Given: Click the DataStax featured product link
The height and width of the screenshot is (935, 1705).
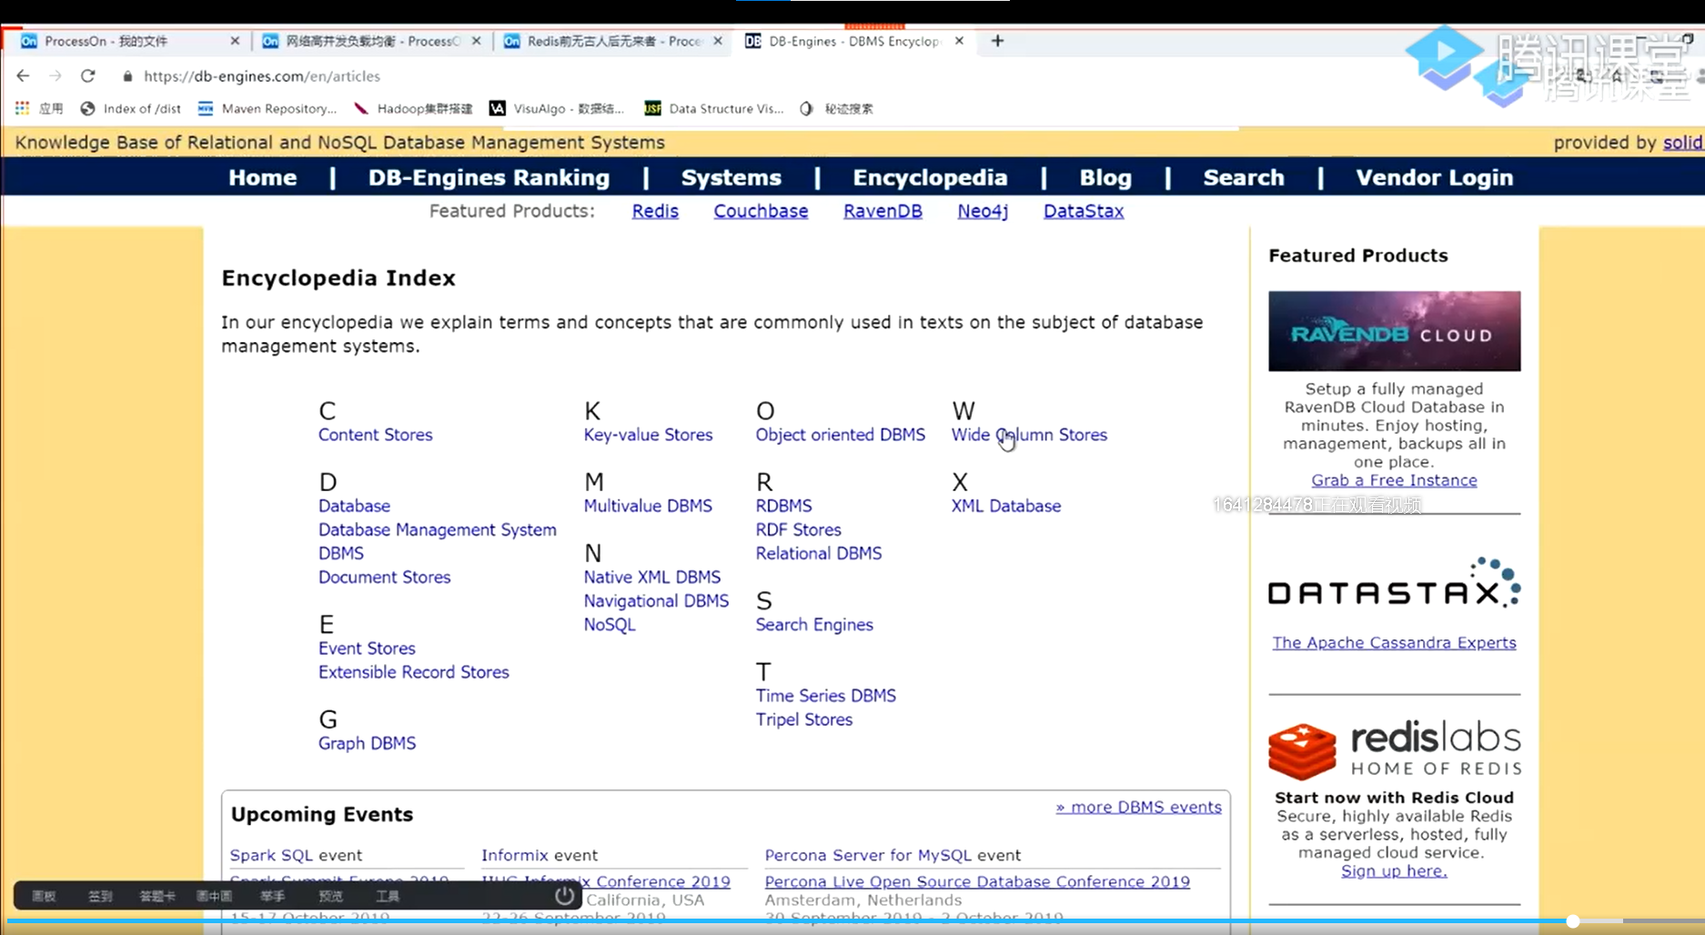Looking at the screenshot, I should (x=1084, y=211).
